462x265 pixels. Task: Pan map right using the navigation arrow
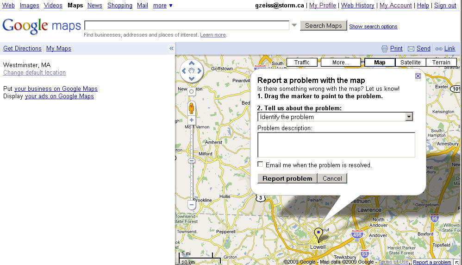point(200,71)
